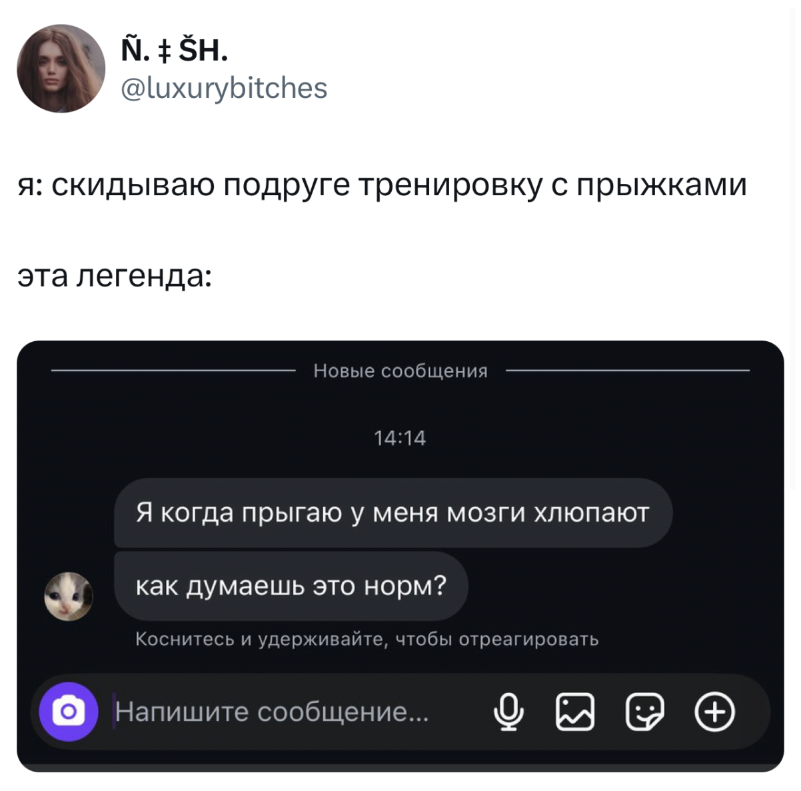Click the hint 'Коснитесь и удерживайте, чтобы отреагировать'
This screenshot has height=791, width=801.
point(367,640)
